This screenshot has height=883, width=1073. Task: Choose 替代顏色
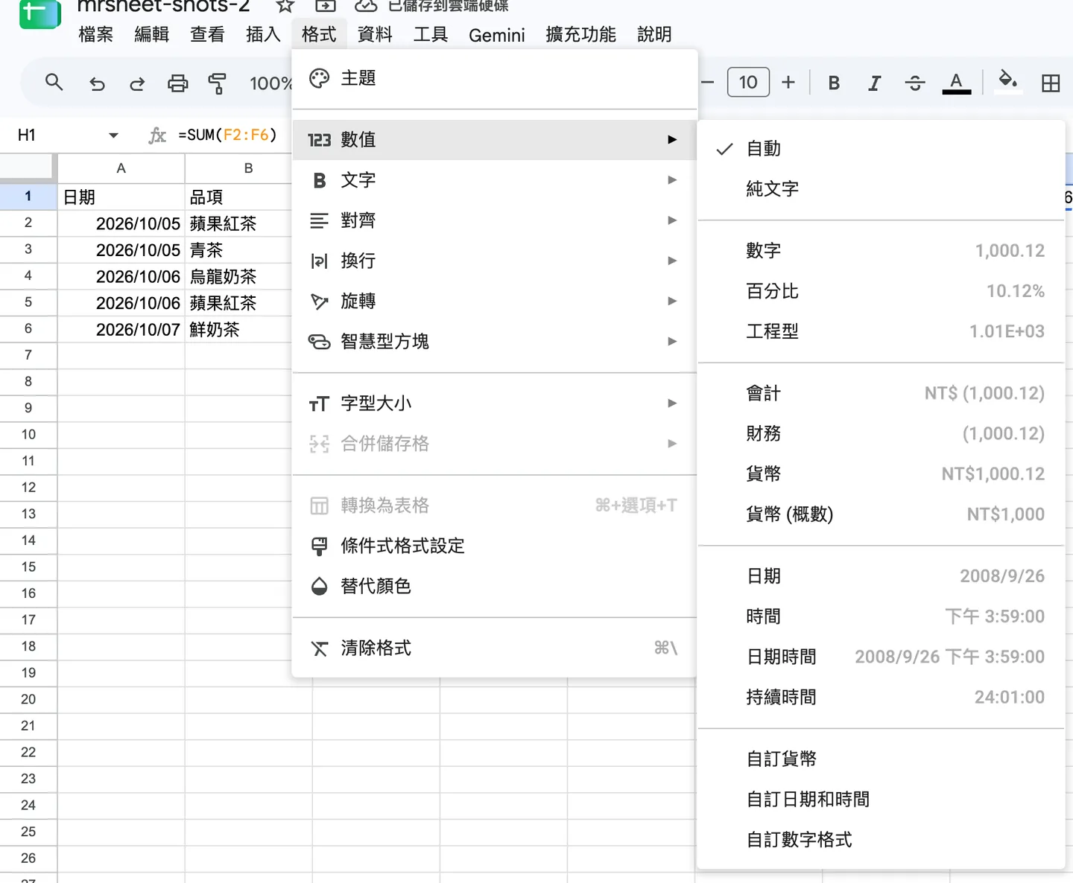pyautogui.click(x=495, y=586)
